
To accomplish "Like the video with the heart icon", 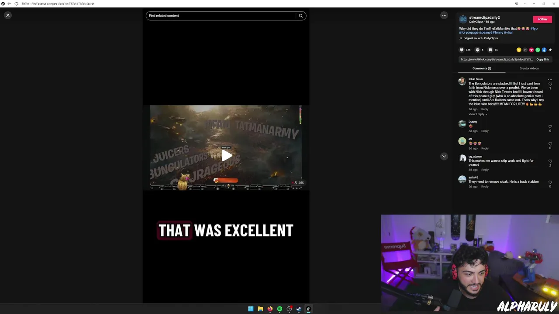I will [462, 50].
